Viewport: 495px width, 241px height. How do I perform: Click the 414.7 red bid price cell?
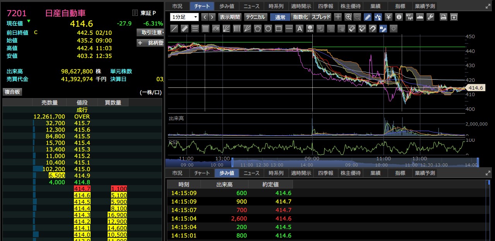coord(82,188)
